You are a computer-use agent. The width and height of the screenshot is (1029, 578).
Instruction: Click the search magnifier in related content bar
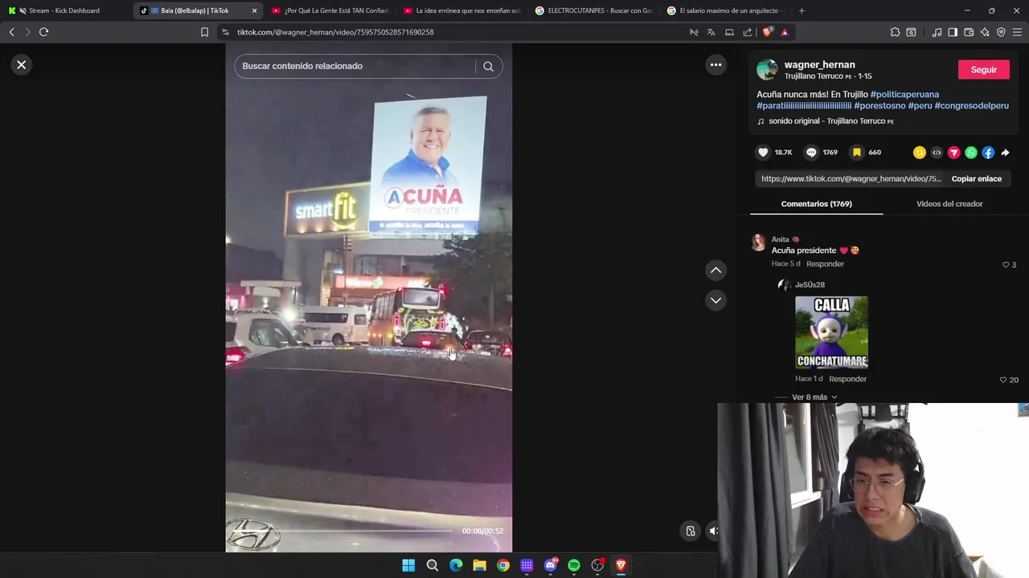(x=488, y=67)
